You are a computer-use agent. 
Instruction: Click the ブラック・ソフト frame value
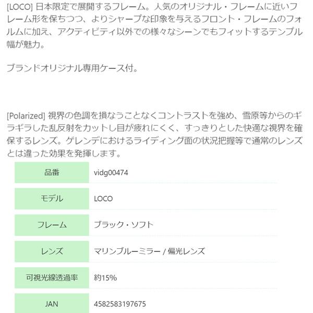coord(124,225)
